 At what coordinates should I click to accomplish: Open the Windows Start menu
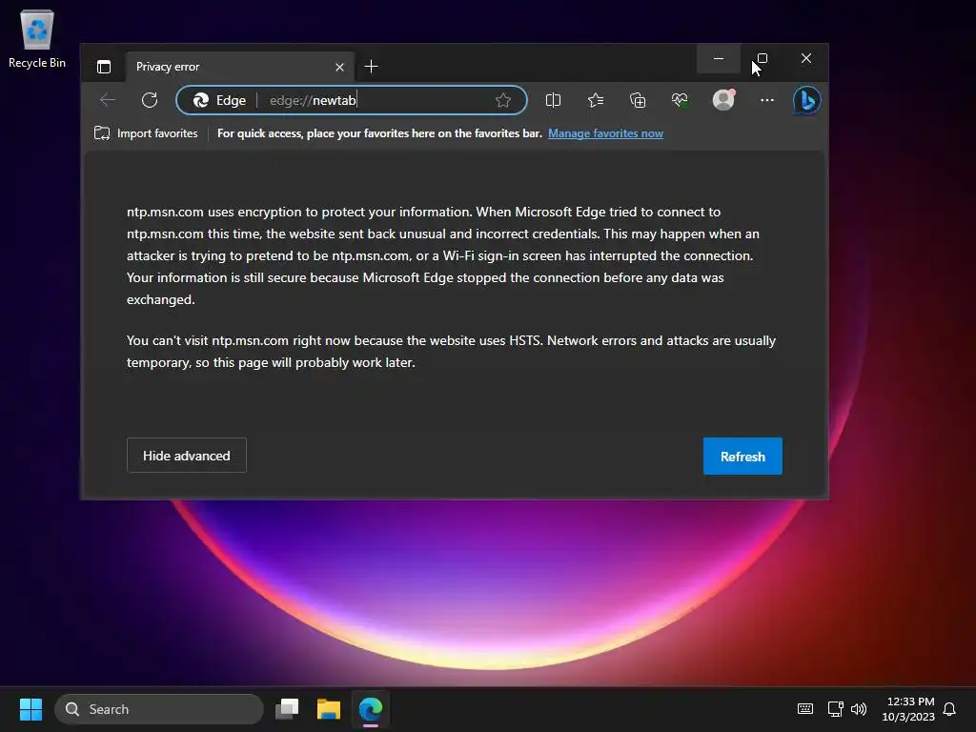pos(30,709)
